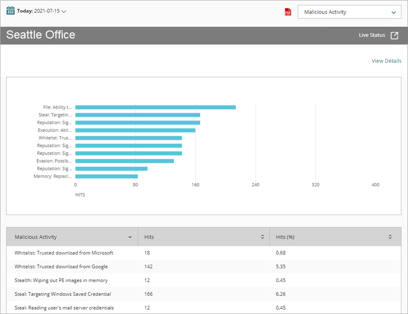Click the chevron in the Malicious Activity header
The height and width of the screenshot is (314, 408).
[x=130, y=236]
